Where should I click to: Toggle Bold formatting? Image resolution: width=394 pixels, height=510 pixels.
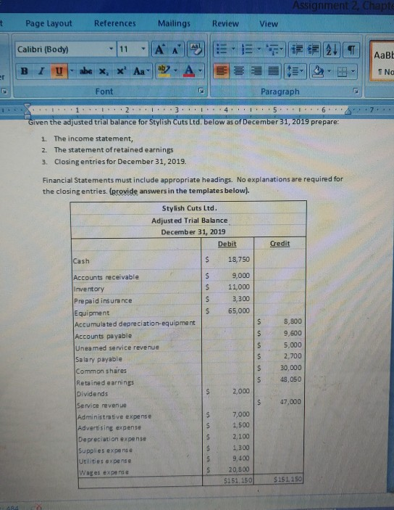tap(25, 71)
